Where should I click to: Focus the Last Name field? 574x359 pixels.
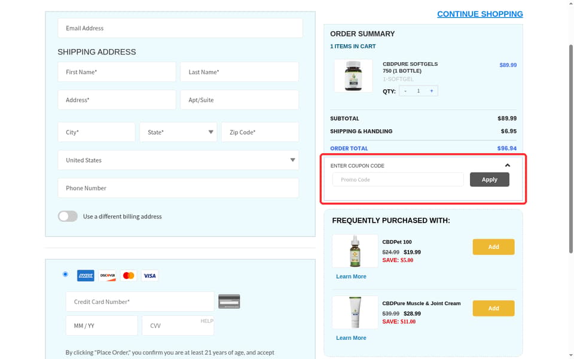[x=239, y=72]
